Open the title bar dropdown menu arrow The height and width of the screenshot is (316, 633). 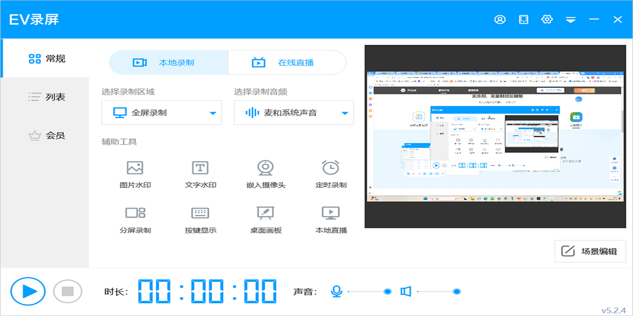tap(570, 20)
